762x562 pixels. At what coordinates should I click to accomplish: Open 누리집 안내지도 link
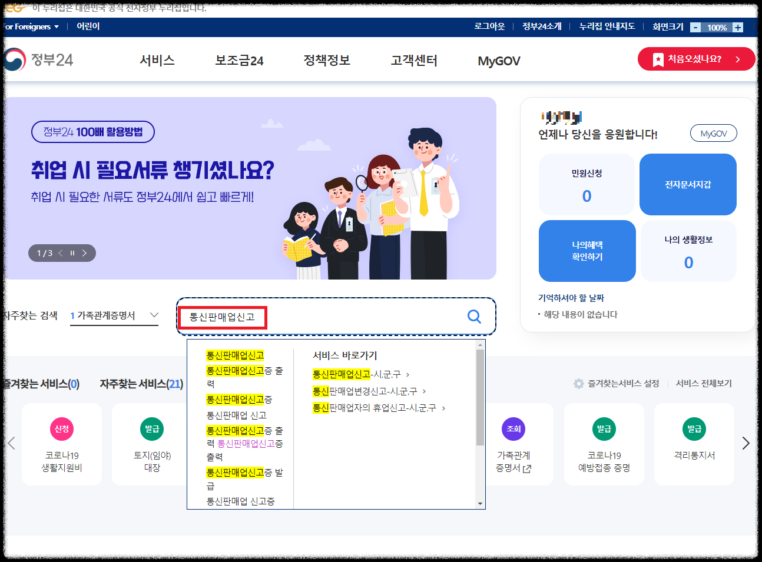[x=607, y=26]
